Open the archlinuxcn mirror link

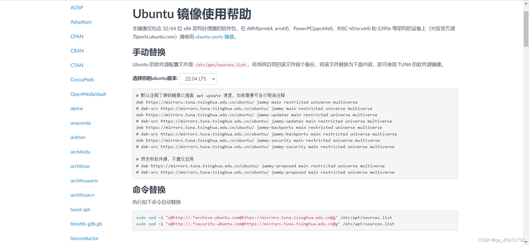[82, 195]
